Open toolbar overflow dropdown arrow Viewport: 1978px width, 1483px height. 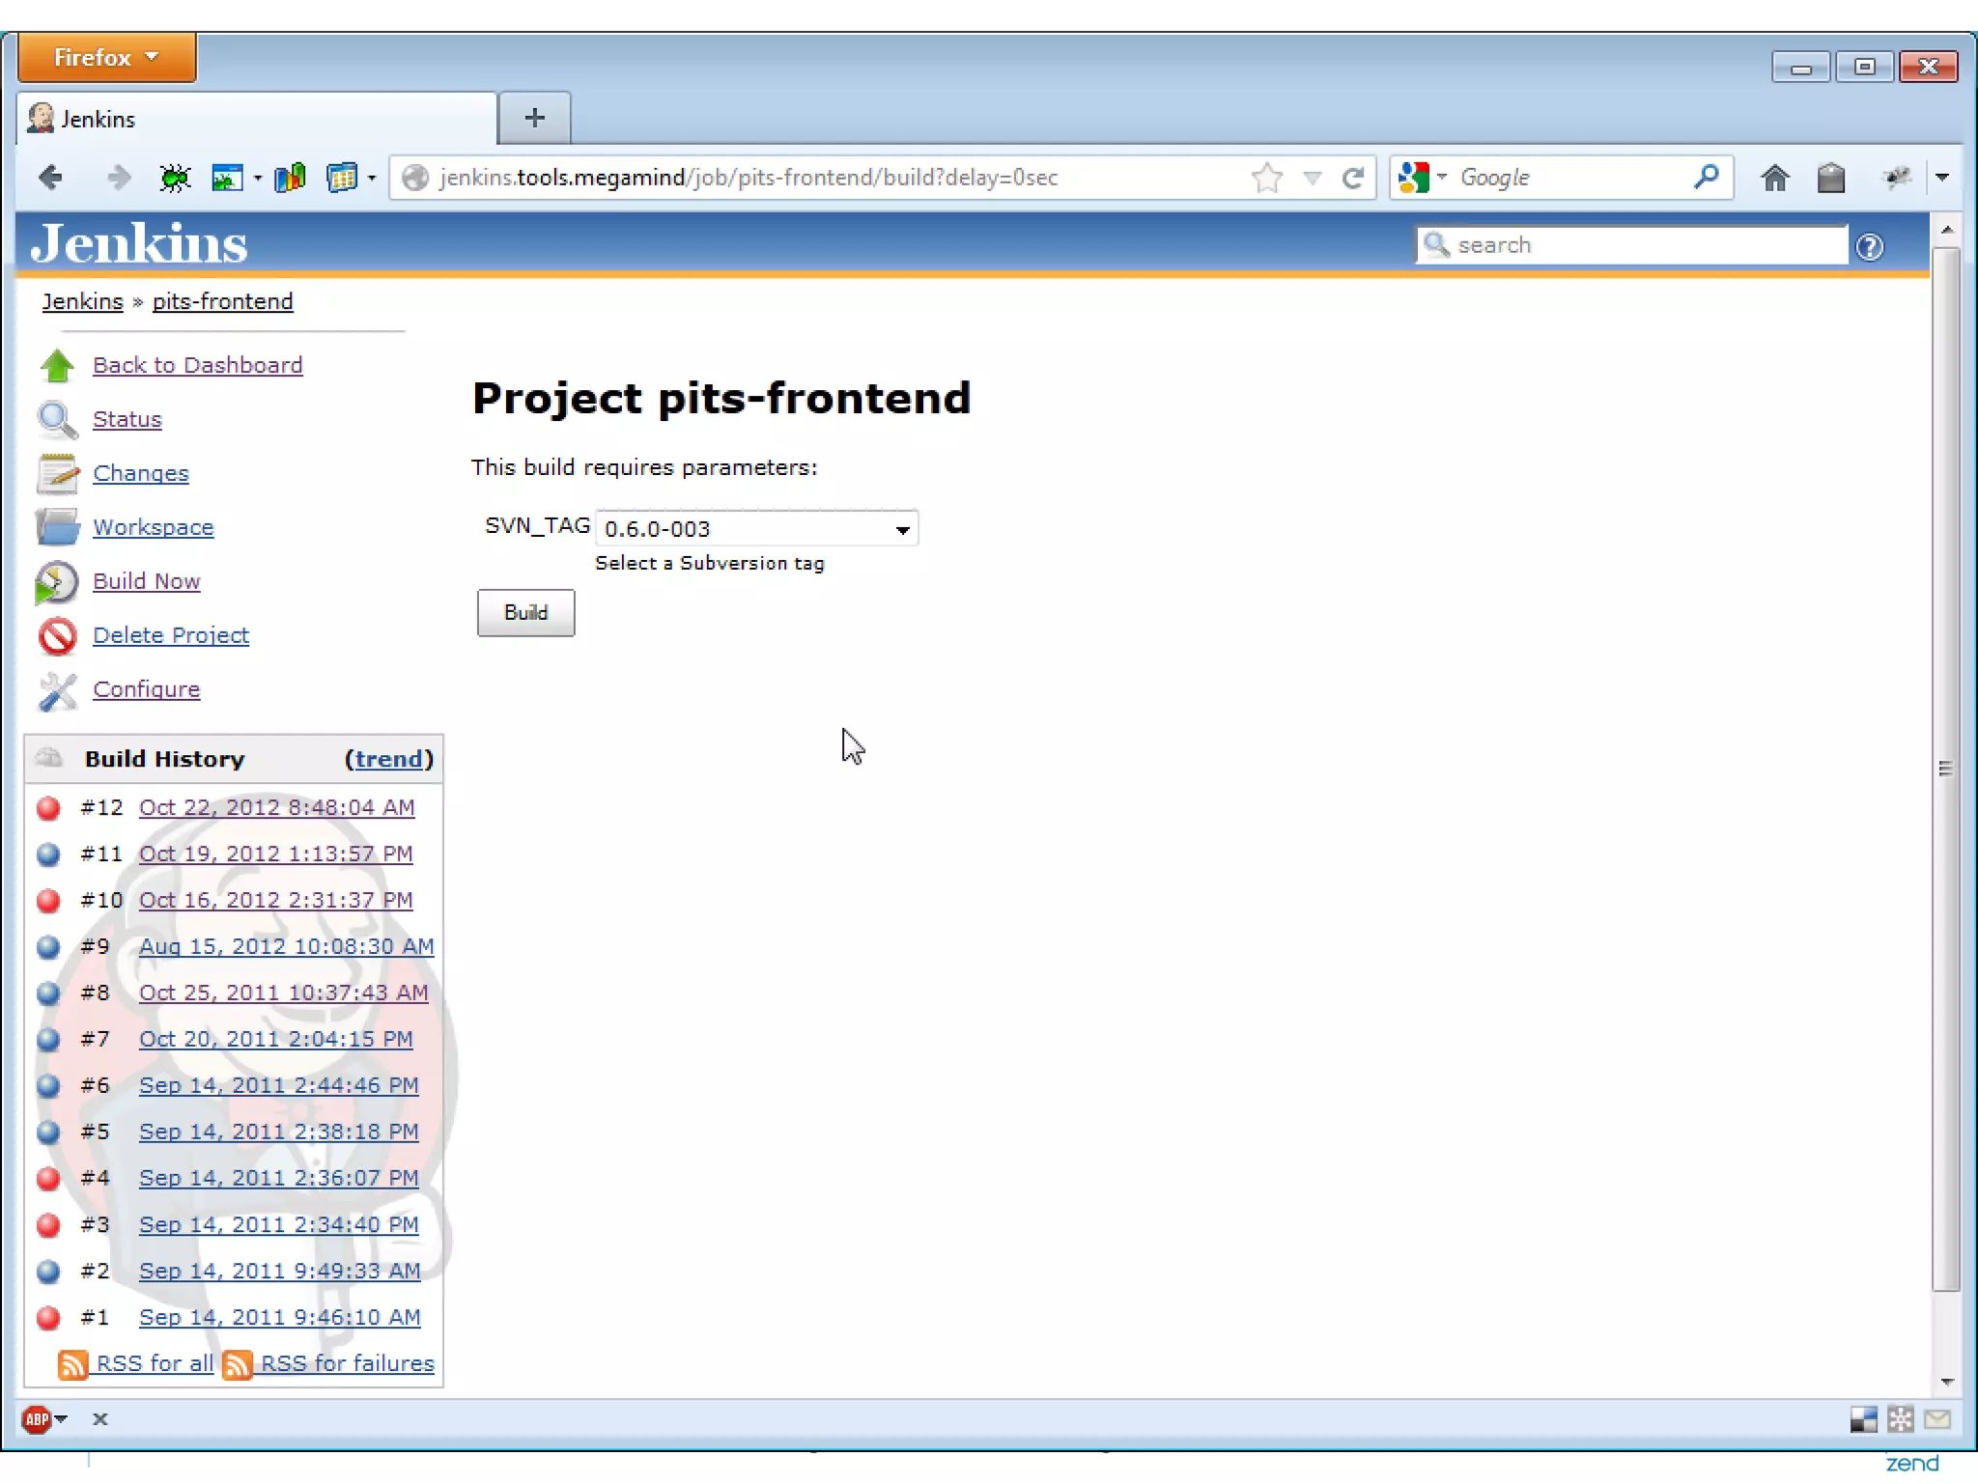coord(1942,178)
